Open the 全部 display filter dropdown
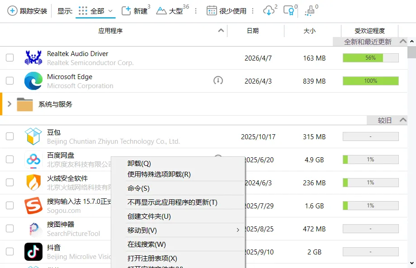This screenshot has width=416, height=268. pos(95,11)
